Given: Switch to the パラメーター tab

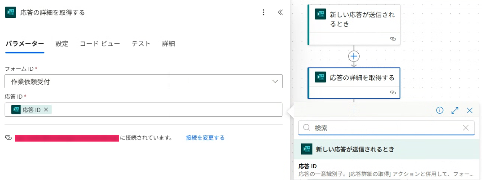Looking at the screenshot, I should point(25,44).
